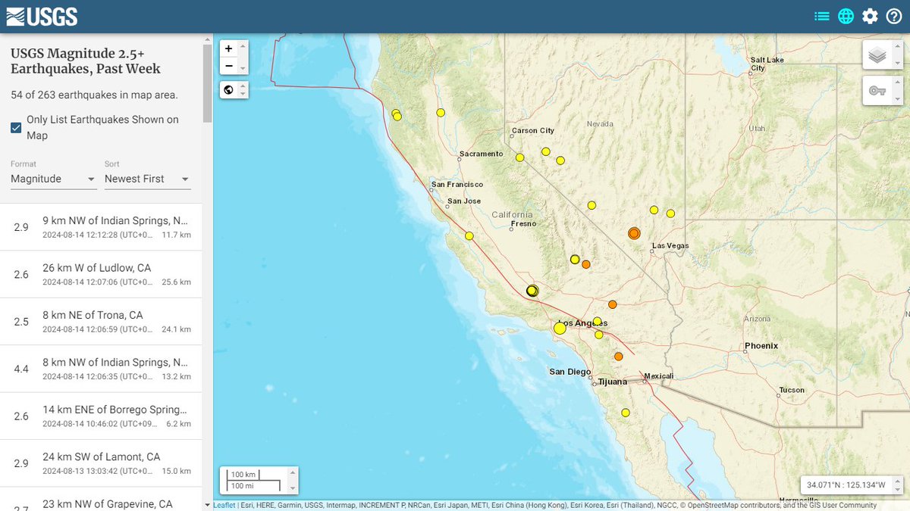
Task: Select yellow marker on state border northeast of Fresno
Action: (591, 205)
